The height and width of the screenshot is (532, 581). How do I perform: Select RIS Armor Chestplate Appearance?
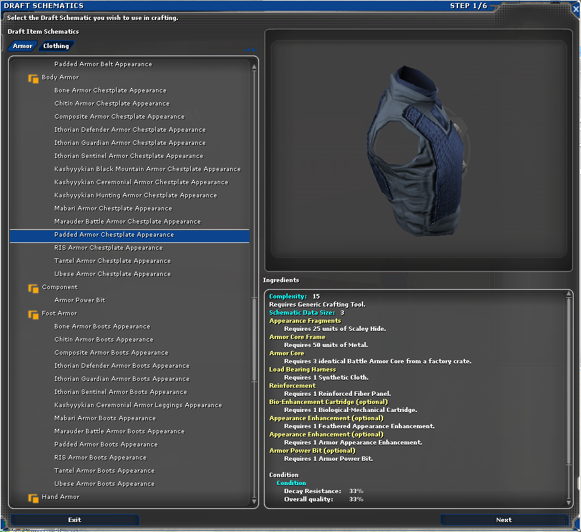tap(109, 248)
